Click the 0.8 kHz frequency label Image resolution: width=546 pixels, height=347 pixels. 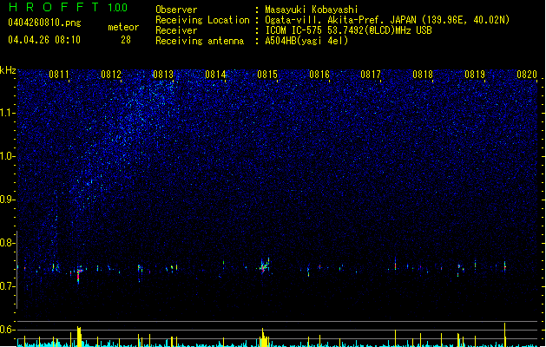(8, 243)
